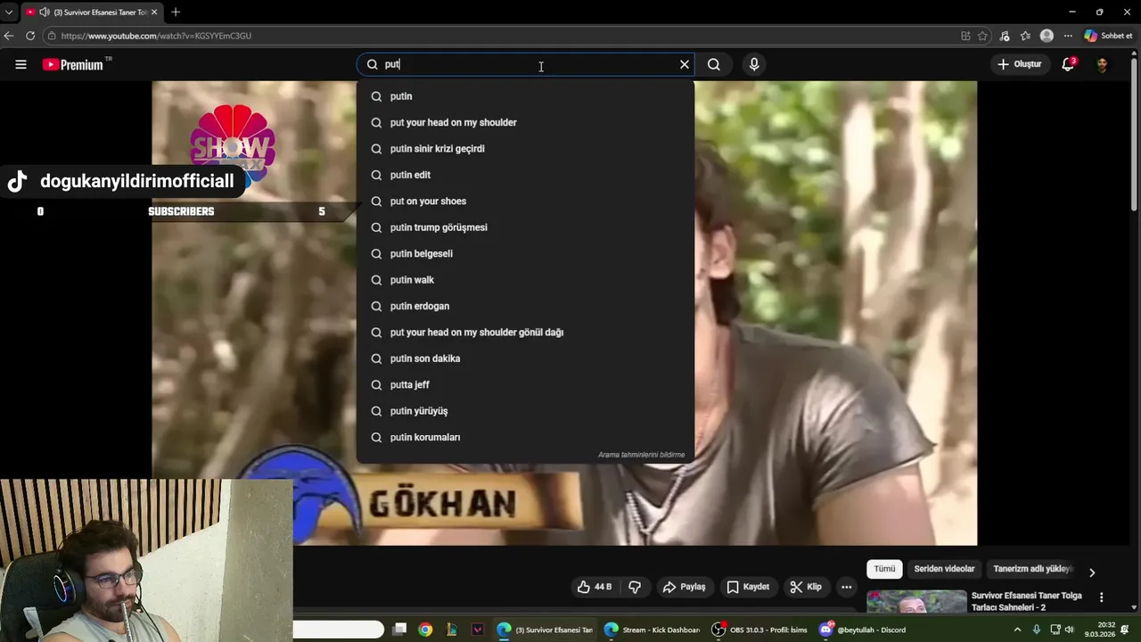Open more actions ellipsis under video
The image size is (1141, 642).
847,587
